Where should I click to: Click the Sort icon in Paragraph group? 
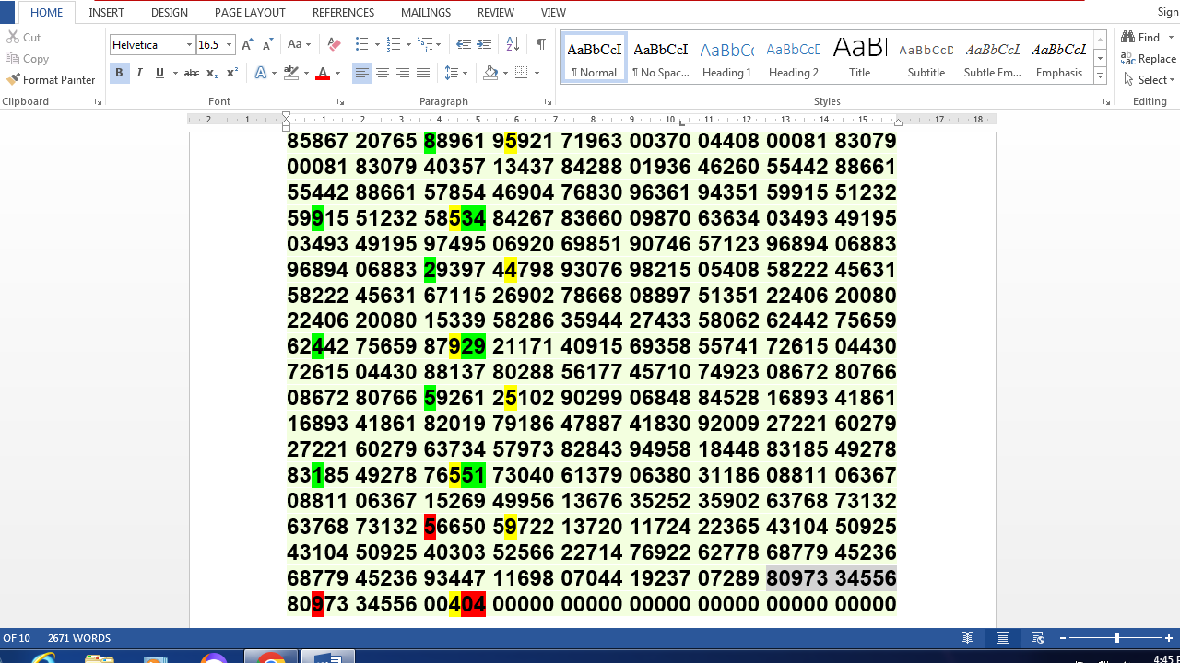click(x=513, y=44)
